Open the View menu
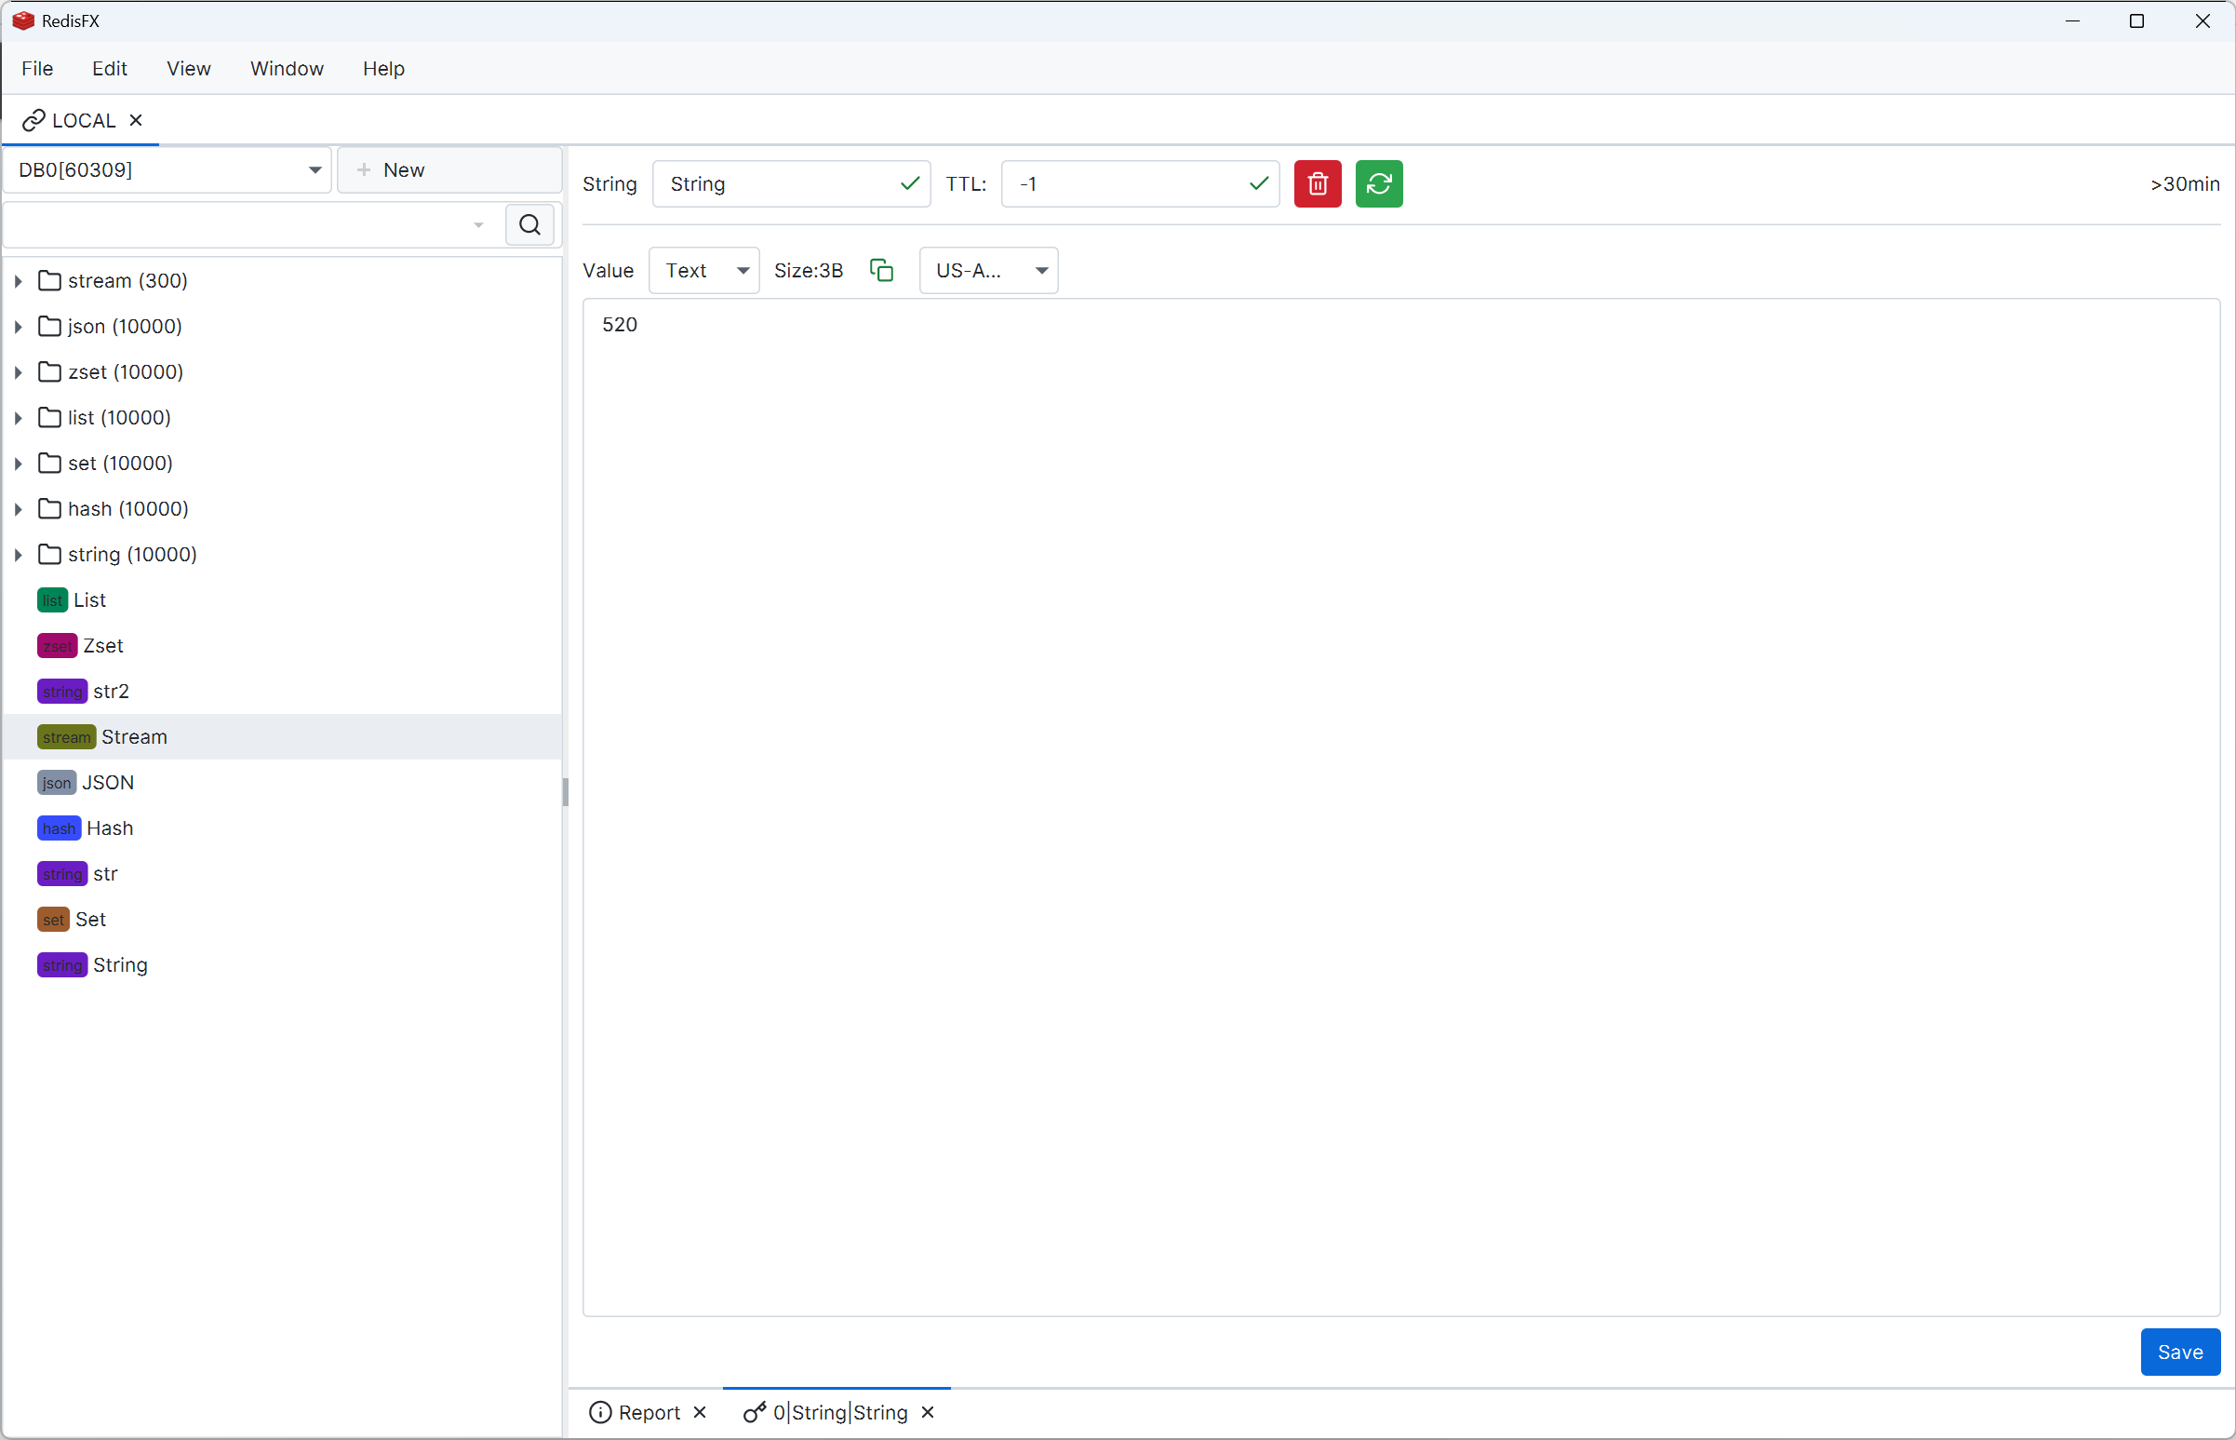Viewport: 2236px width, 1440px height. 188,67
